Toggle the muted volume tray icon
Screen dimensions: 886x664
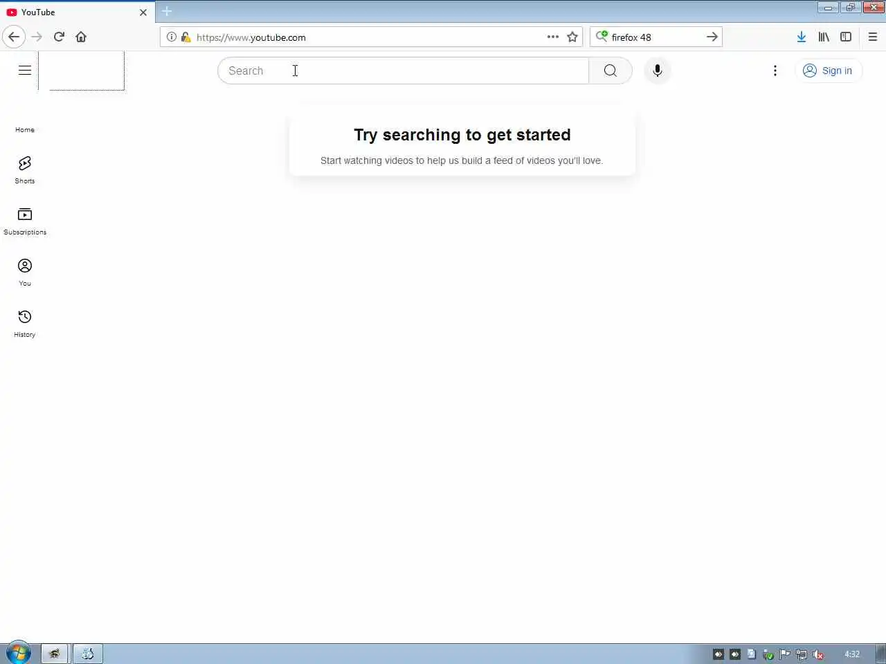pyautogui.click(x=818, y=654)
